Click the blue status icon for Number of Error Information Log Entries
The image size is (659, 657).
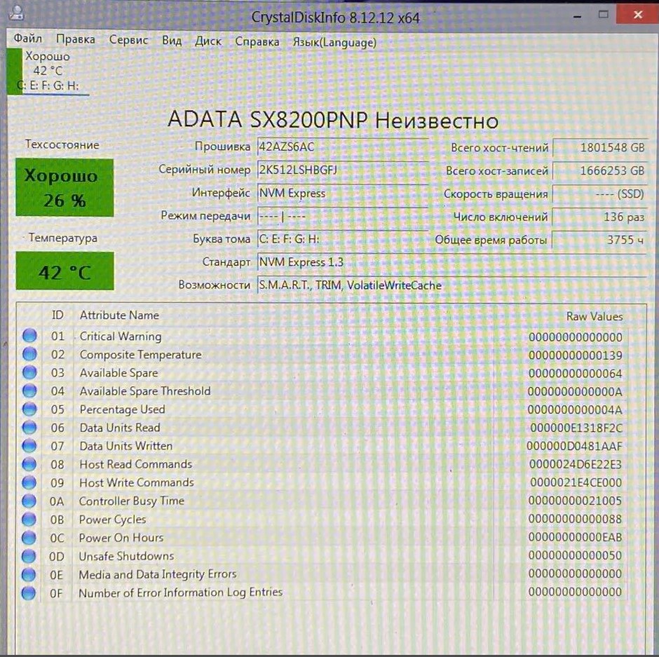pos(29,592)
